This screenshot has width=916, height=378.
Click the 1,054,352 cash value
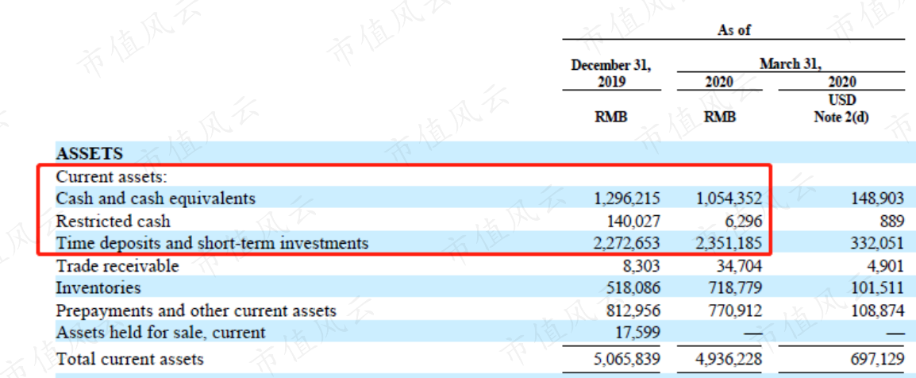727,199
